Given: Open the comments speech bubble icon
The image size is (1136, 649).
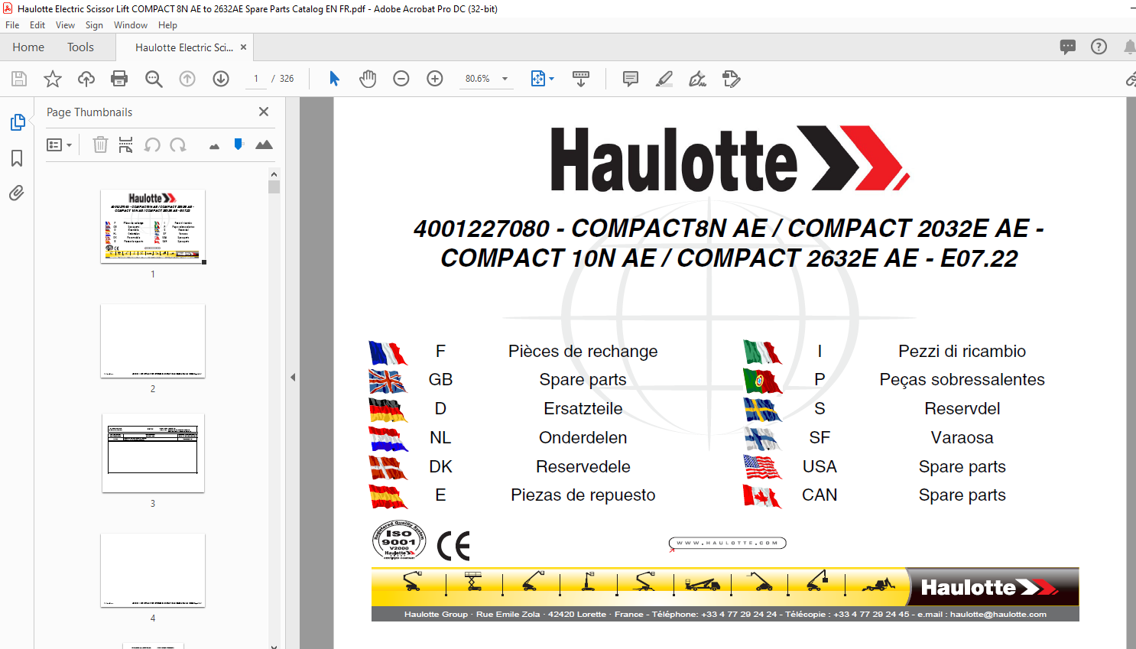Looking at the screenshot, I should click(1068, 47).
